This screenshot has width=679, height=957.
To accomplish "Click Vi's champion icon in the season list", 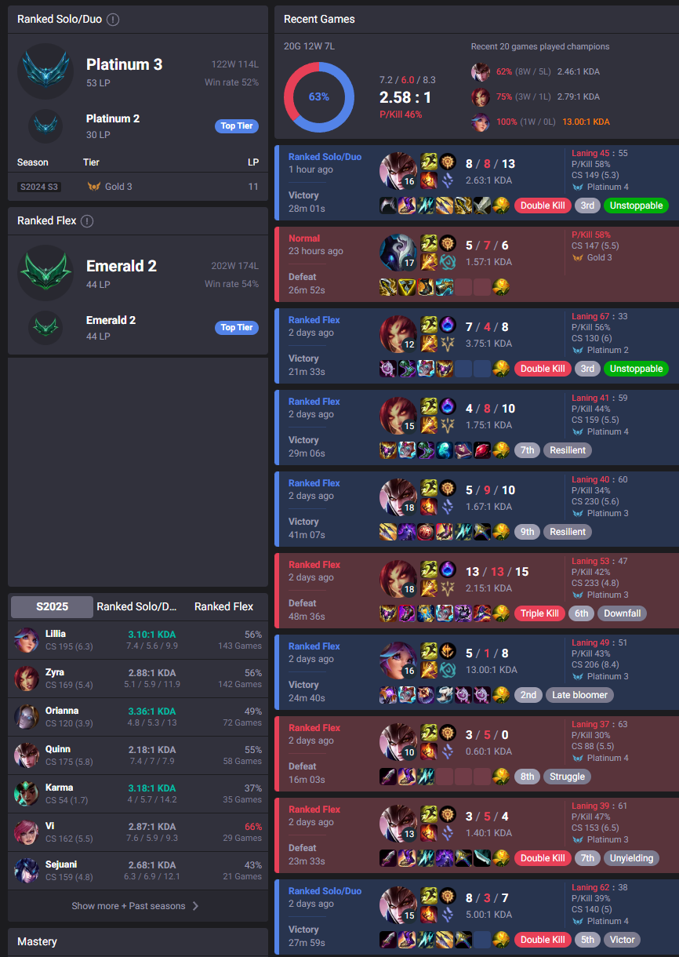I will (x=27, y=832).
